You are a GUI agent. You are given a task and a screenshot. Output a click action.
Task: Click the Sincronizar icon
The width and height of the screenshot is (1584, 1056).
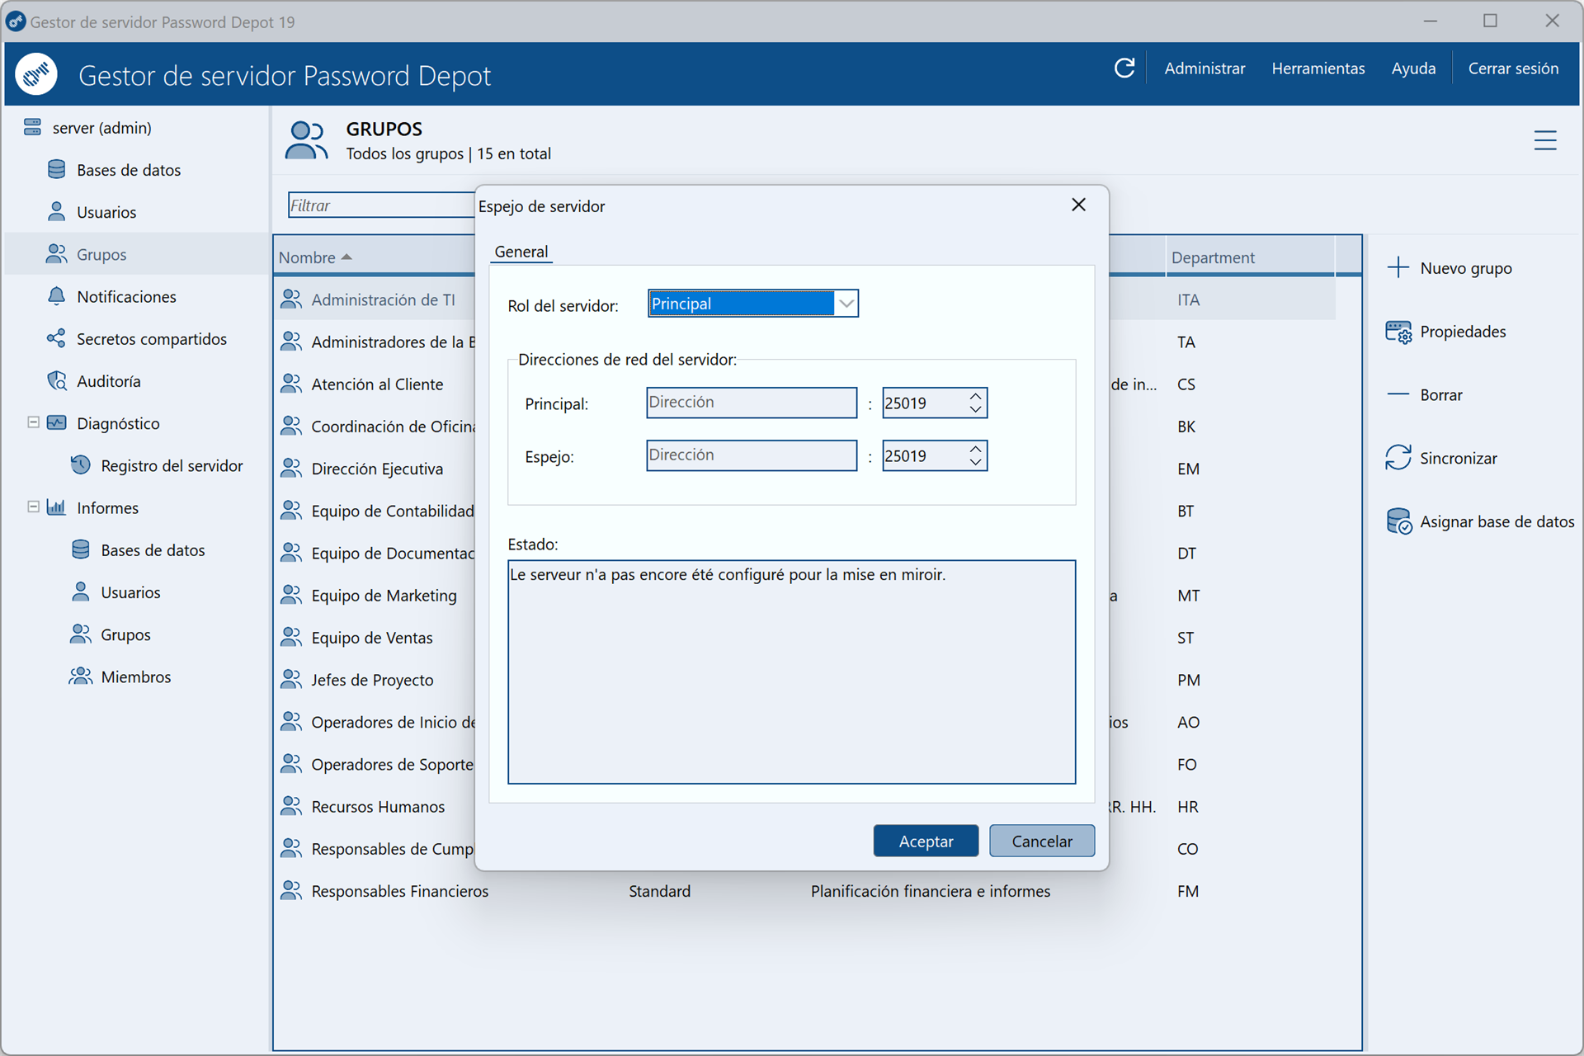pyautogui.click(x=1398, y=458)
